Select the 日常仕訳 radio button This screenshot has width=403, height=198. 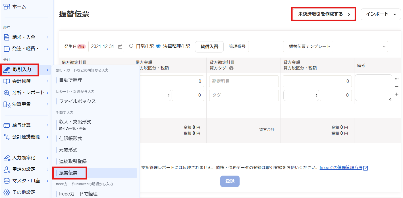131,46
